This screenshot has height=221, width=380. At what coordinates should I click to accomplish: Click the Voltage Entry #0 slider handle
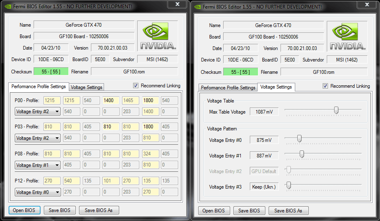tap(299, 139)
